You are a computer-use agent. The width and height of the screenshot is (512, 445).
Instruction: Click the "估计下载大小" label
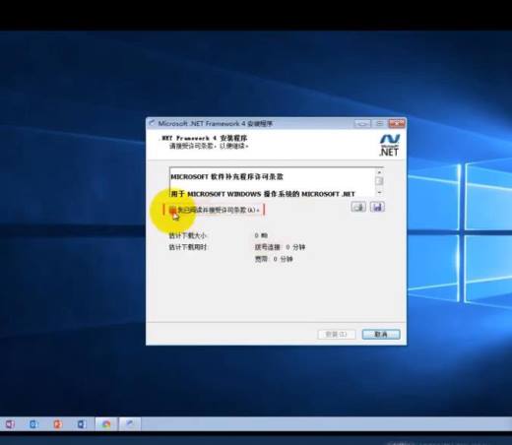click(x=187, y=235)
